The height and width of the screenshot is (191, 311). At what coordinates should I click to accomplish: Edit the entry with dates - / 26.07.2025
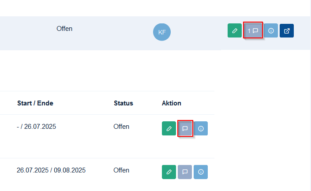169,128
